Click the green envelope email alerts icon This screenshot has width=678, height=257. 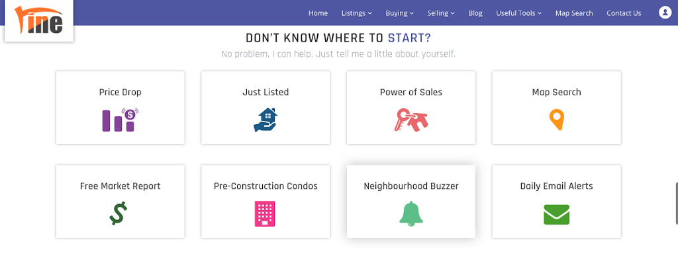click(x=556, y=214)
